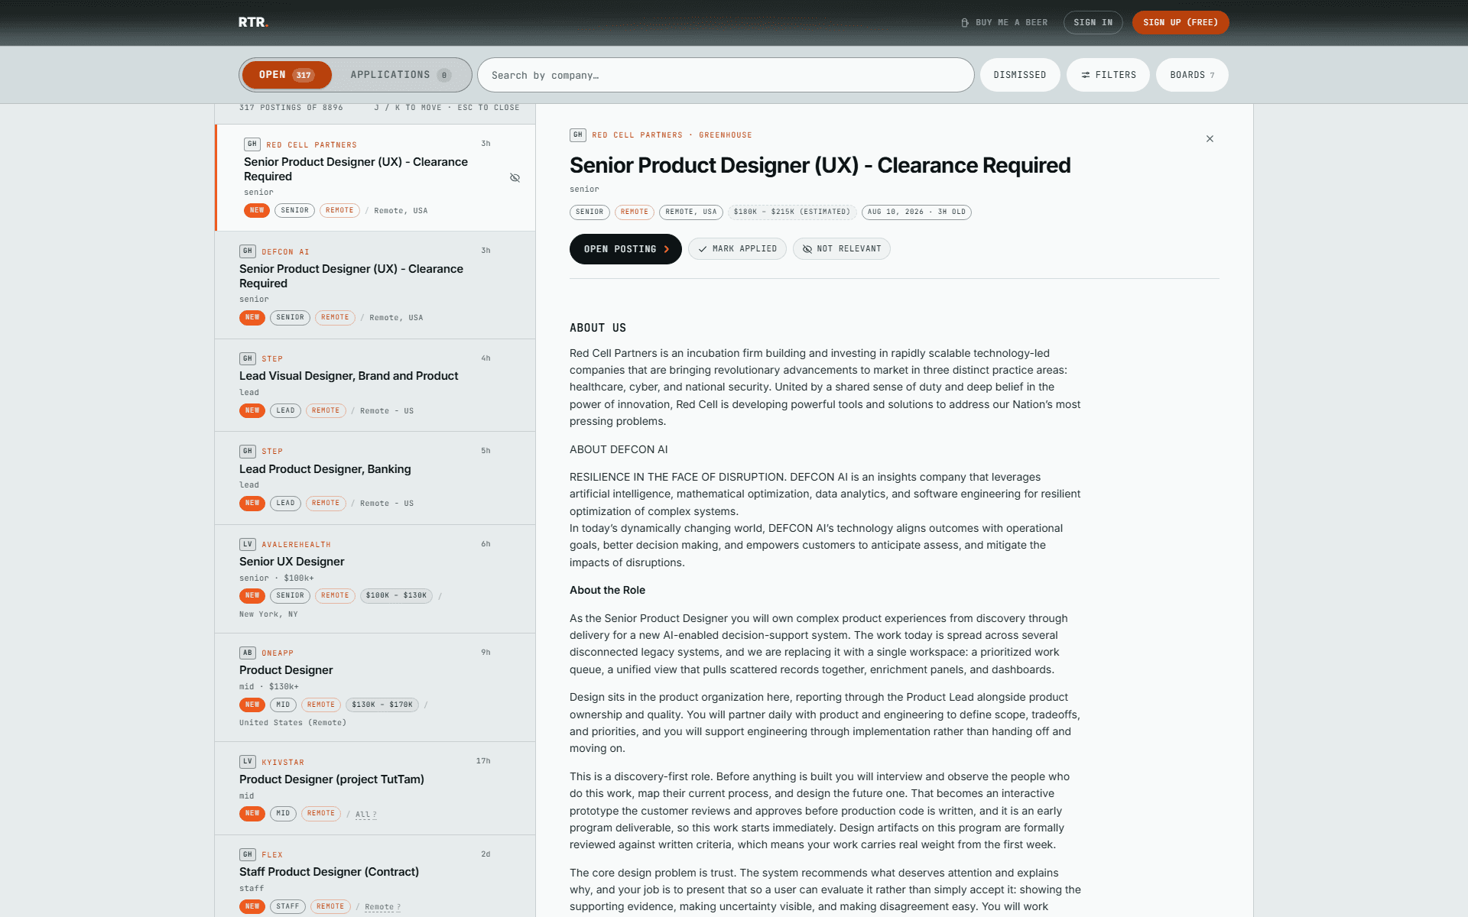
Task: Close the job detail panel
Action: [1210, 138]
